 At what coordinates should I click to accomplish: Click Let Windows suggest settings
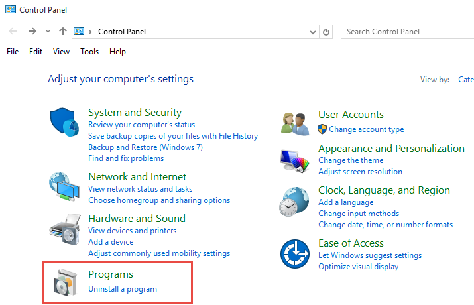[x=370, y=255]
